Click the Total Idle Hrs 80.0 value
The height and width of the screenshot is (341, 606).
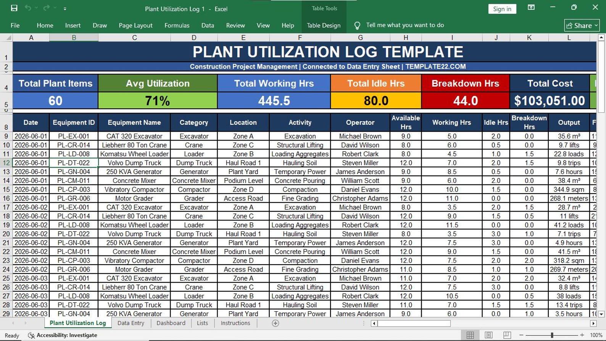376,101
